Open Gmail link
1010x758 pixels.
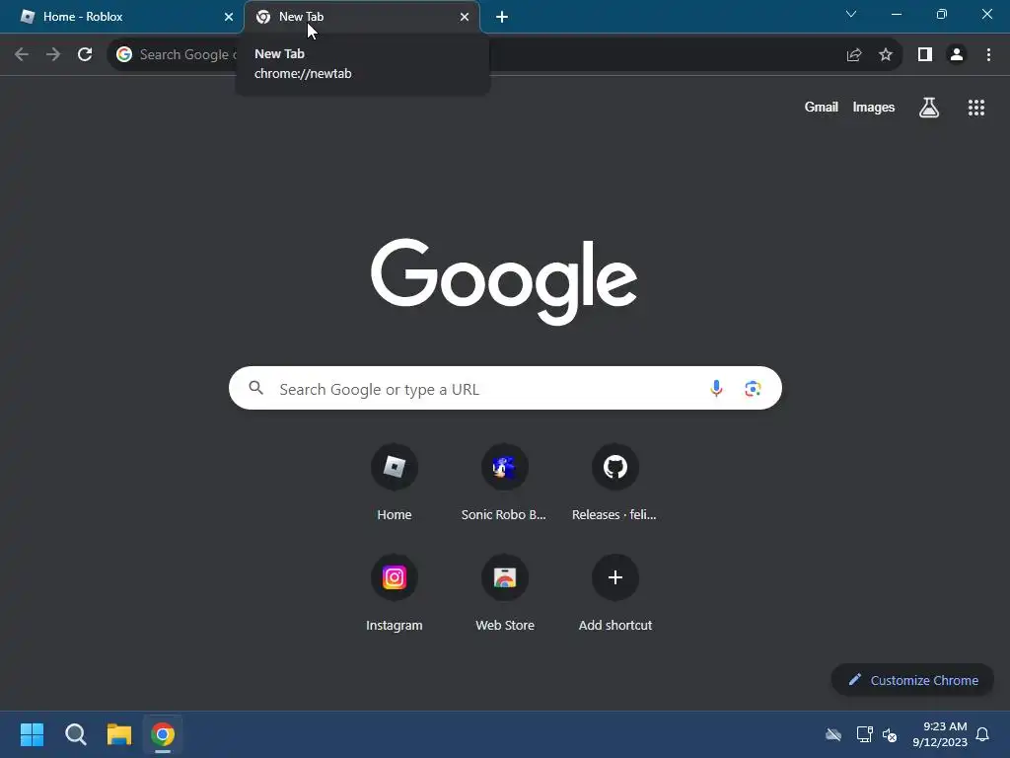[822, 107]
